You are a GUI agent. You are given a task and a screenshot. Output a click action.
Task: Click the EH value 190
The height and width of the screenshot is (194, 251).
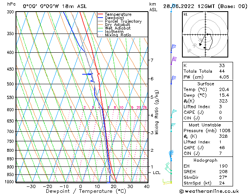(x=223, y=166)
